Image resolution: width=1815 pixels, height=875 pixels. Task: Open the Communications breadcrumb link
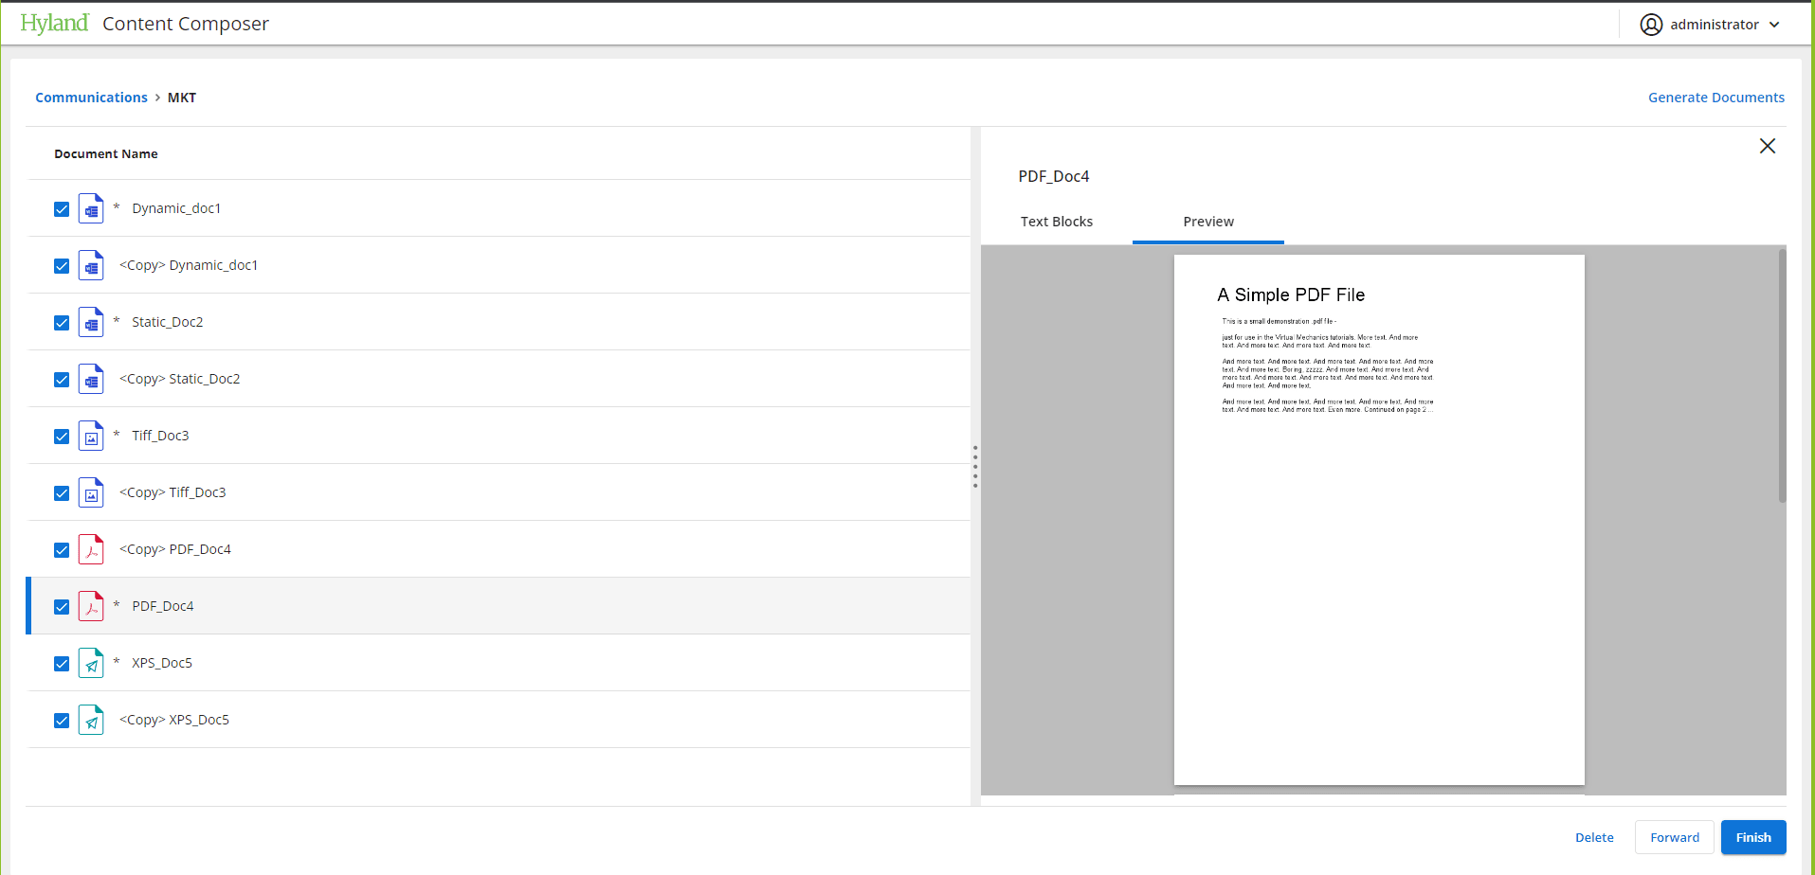pos(91,98)
